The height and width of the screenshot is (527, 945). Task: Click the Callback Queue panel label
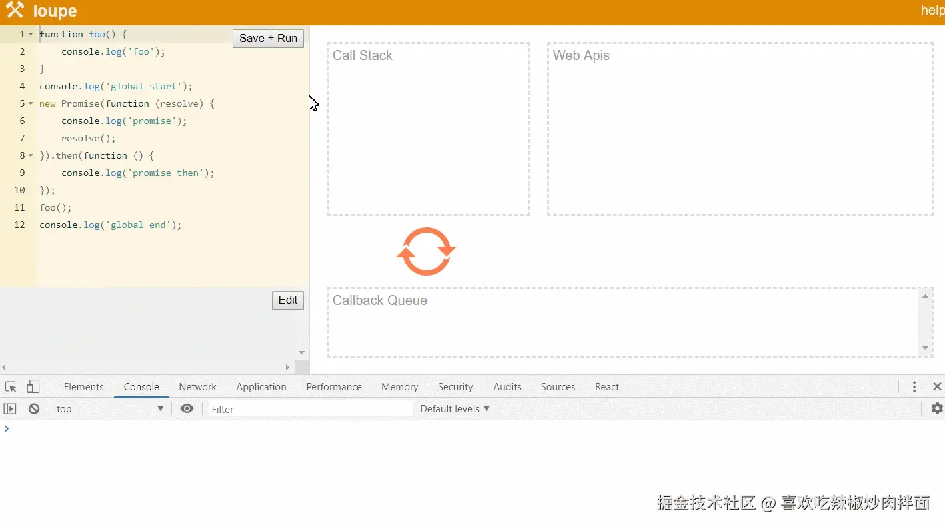[x=380, y=300]
